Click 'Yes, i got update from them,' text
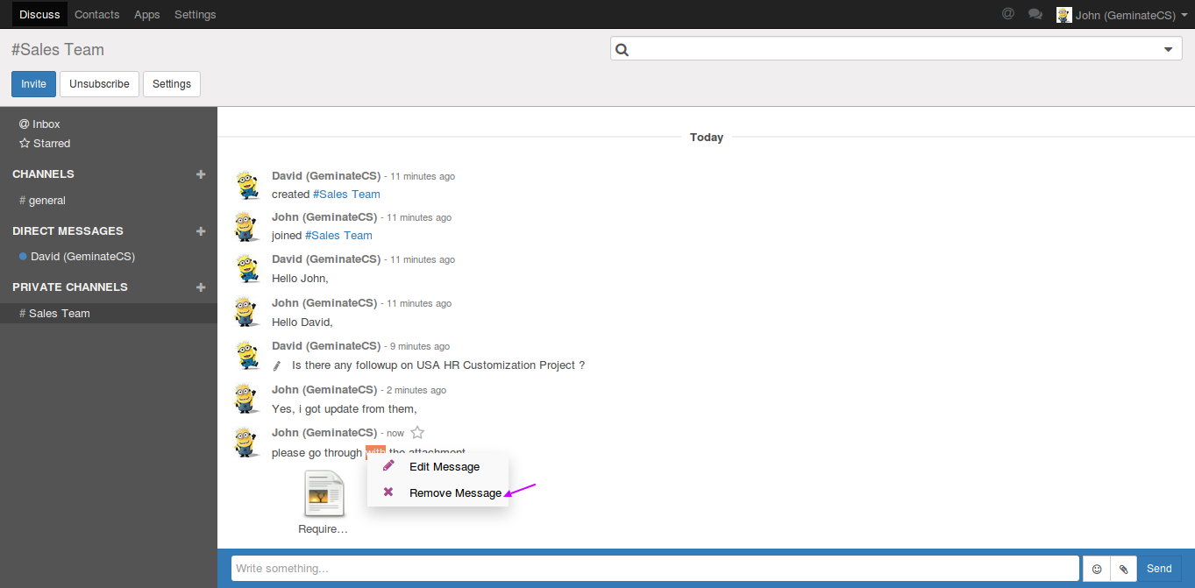 click(x=345, y=408)
